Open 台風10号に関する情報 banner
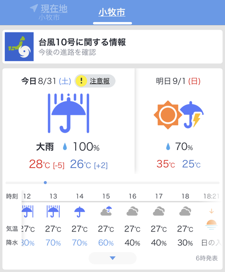Viewport: 225px width, 272px height. click(112, 47)
